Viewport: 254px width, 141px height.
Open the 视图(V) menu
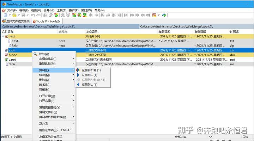click(x=36, y=10)
